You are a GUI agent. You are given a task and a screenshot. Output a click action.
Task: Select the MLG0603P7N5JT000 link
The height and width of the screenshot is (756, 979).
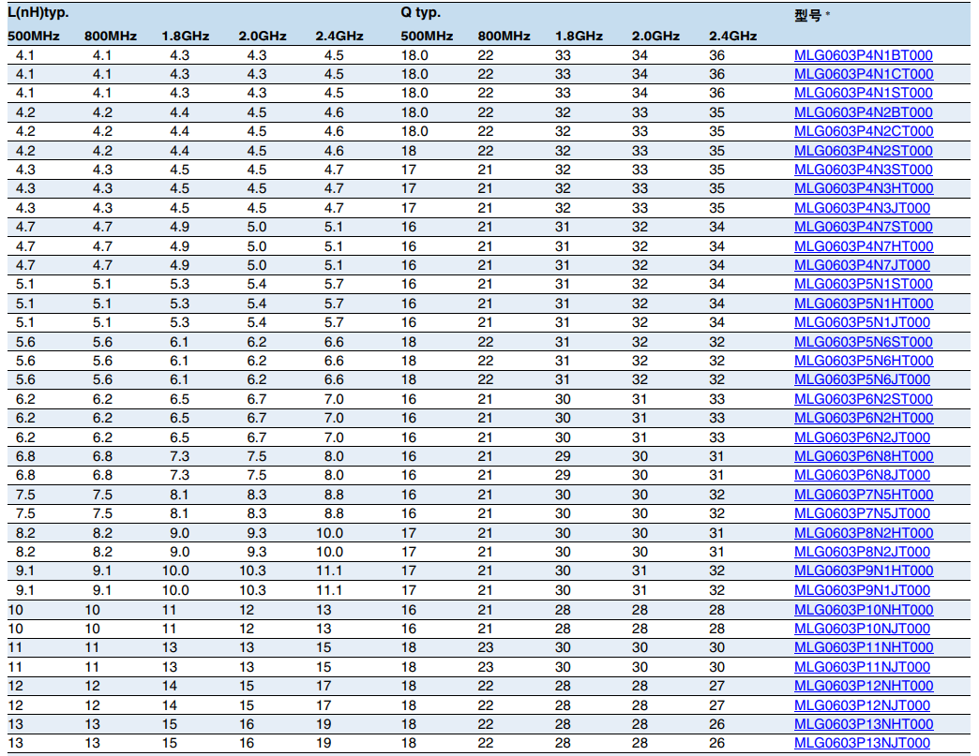(x=862, y=513)
